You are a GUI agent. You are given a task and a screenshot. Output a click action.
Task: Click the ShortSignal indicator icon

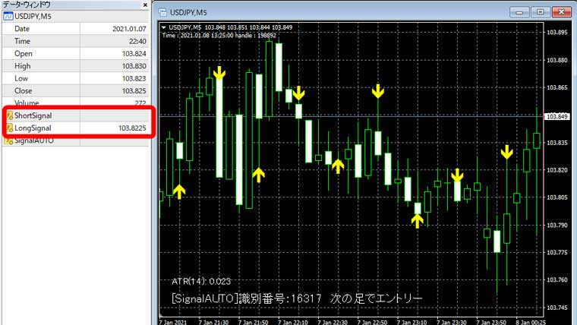coord(9,115)
